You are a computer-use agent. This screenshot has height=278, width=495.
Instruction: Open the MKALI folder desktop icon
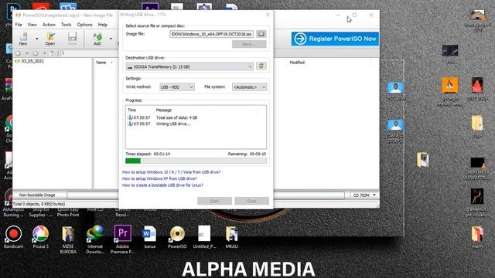pos(232,237)
